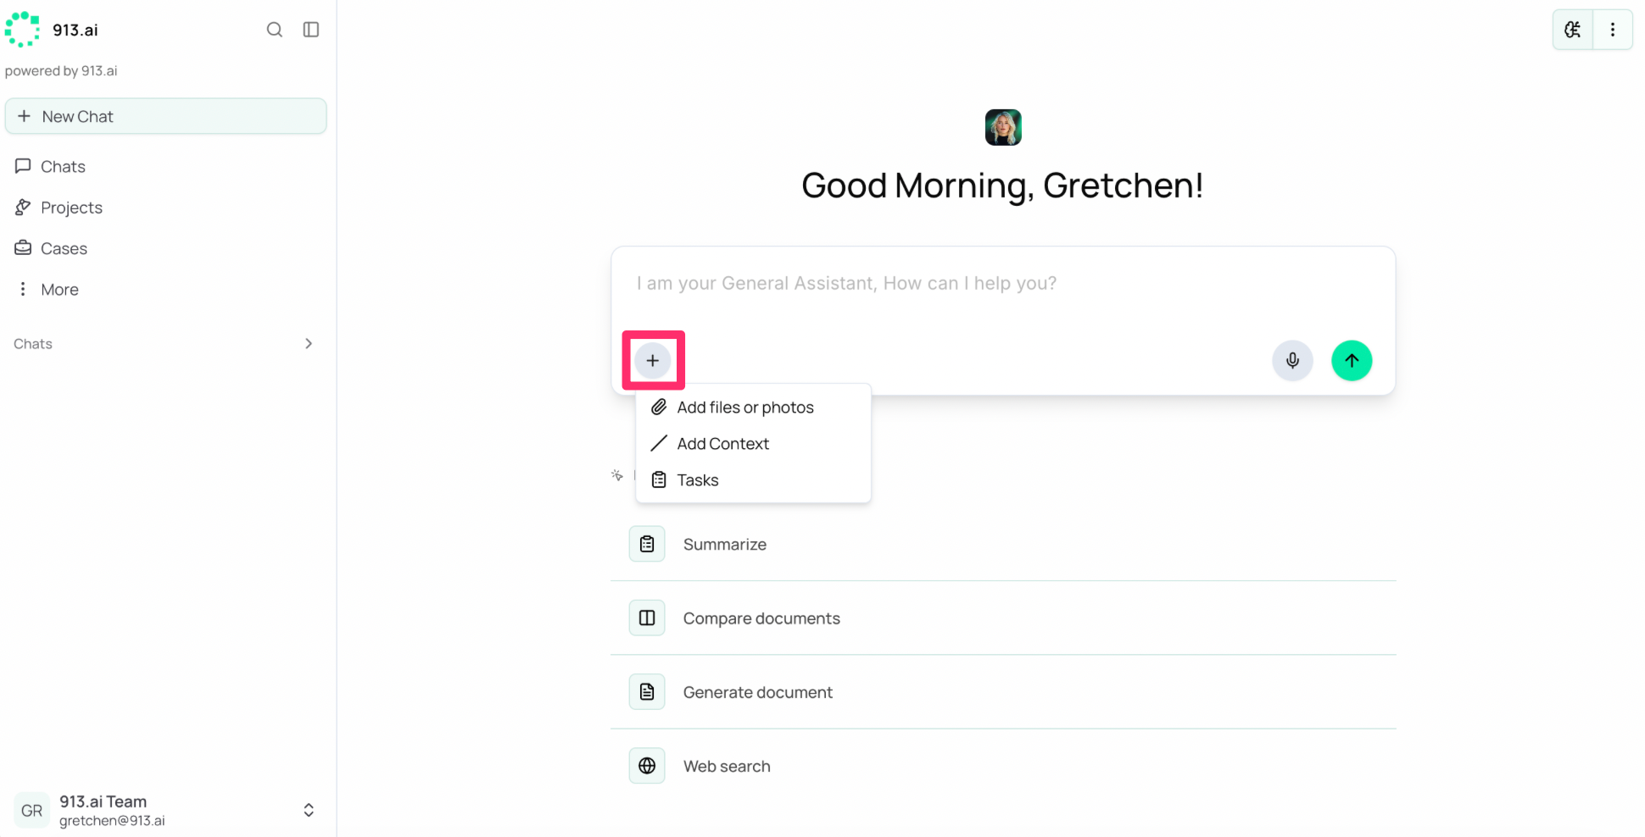
Task: Start a New Chat
Action: pyautogui.click(x=165, y=116)
